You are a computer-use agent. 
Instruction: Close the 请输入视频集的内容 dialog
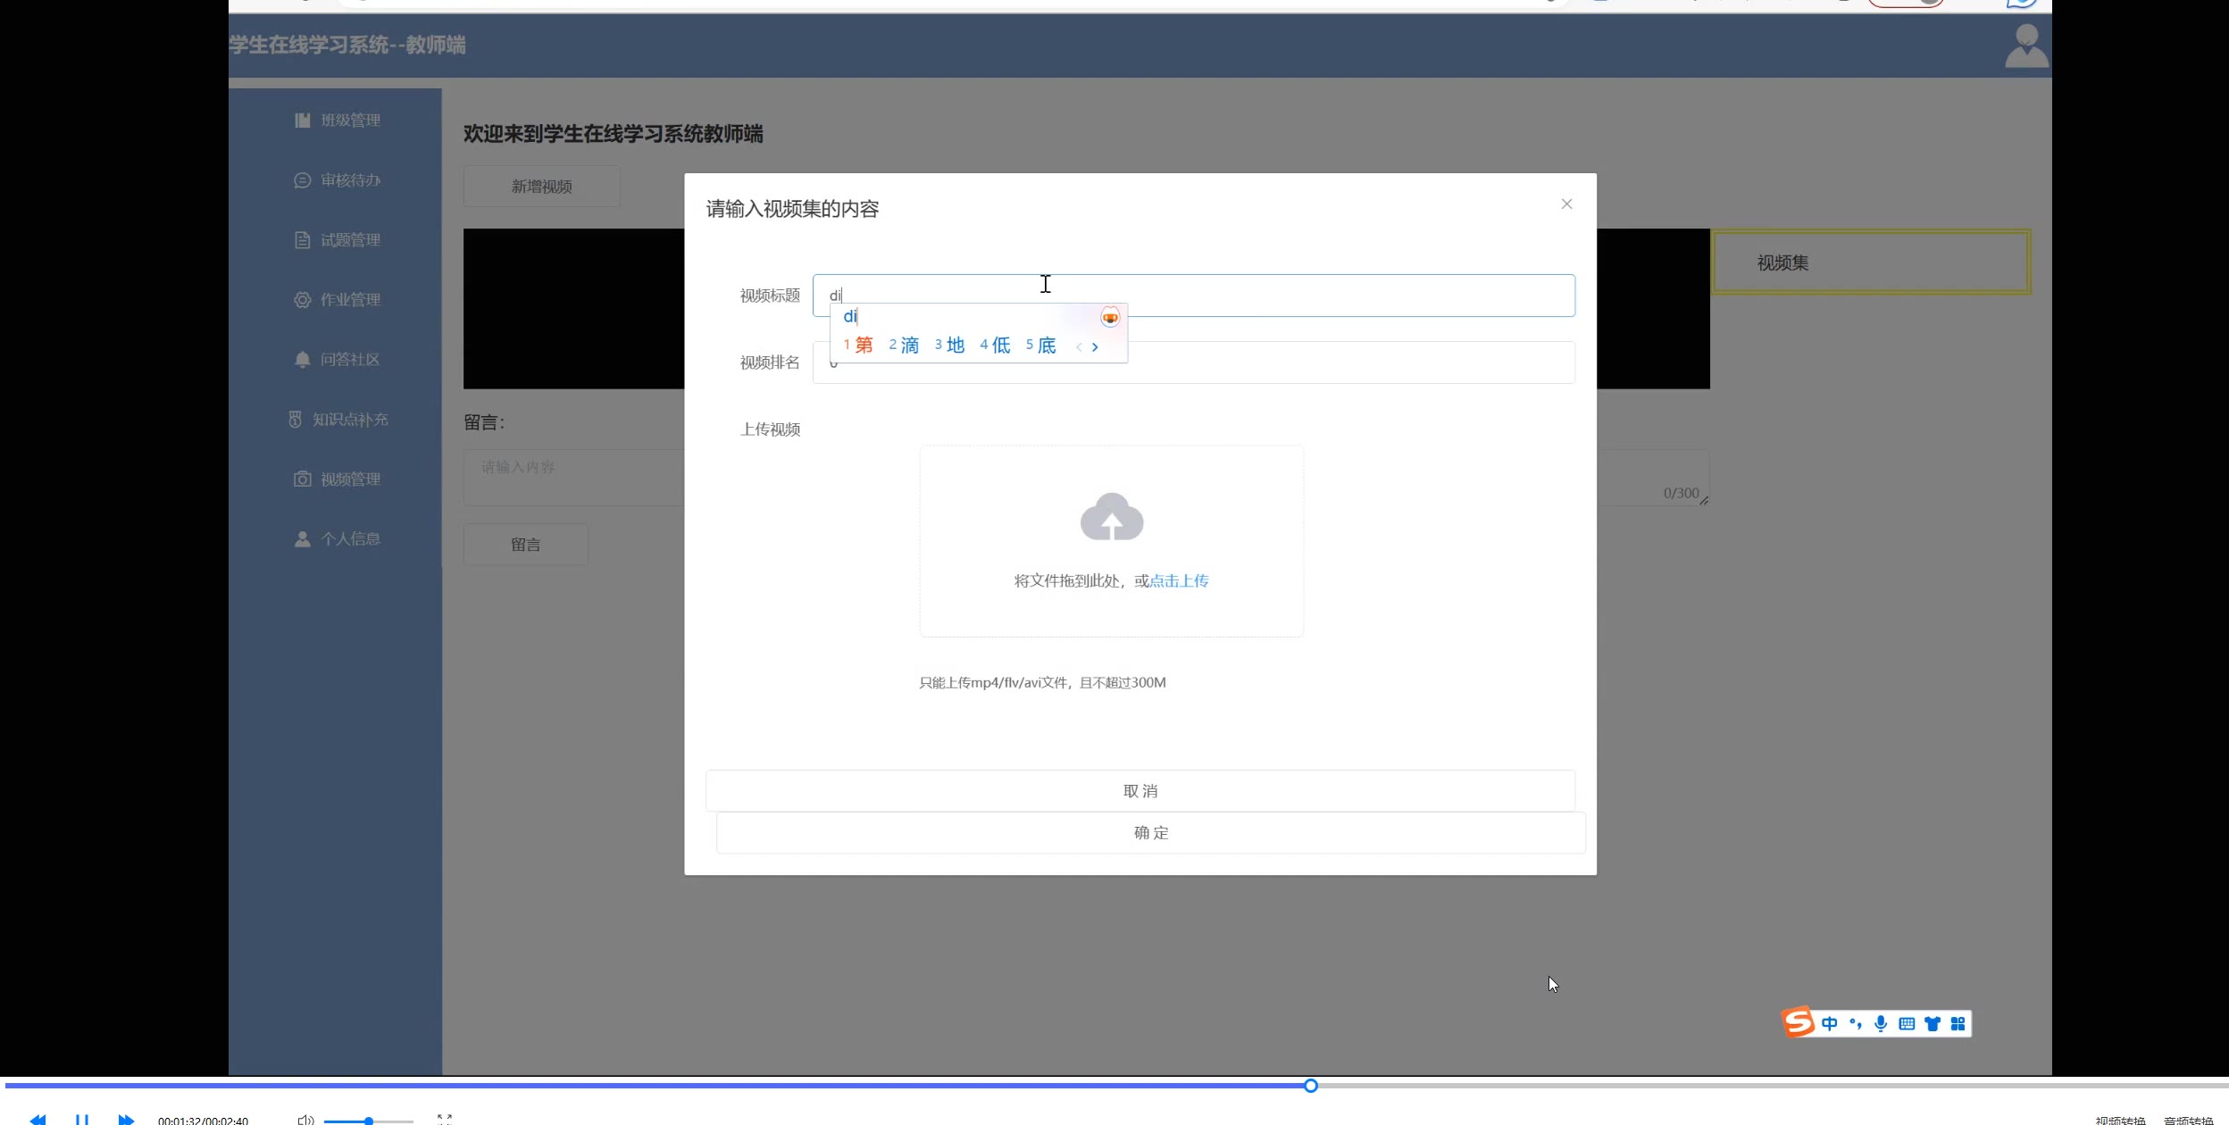[x=1566, y=204]
